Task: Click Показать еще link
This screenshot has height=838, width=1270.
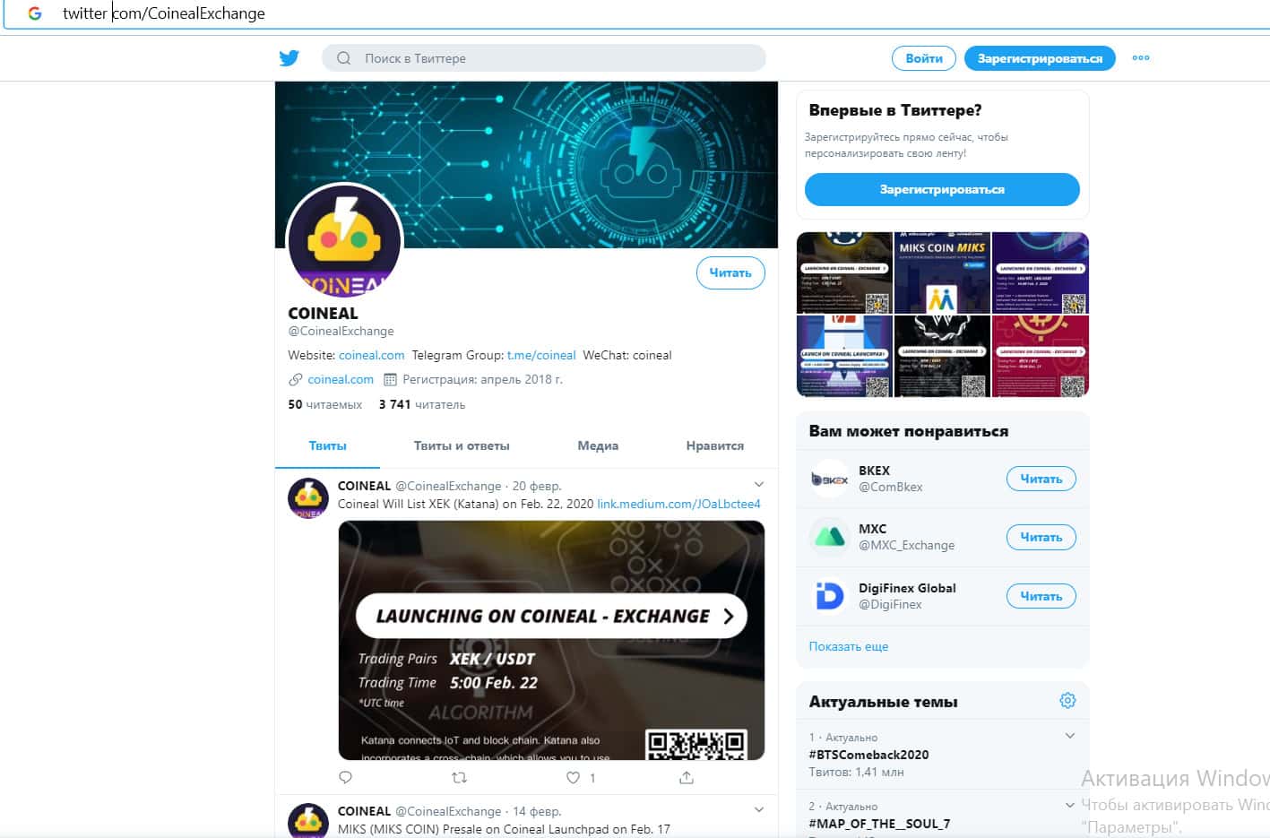Action: (x=849, y=646)
